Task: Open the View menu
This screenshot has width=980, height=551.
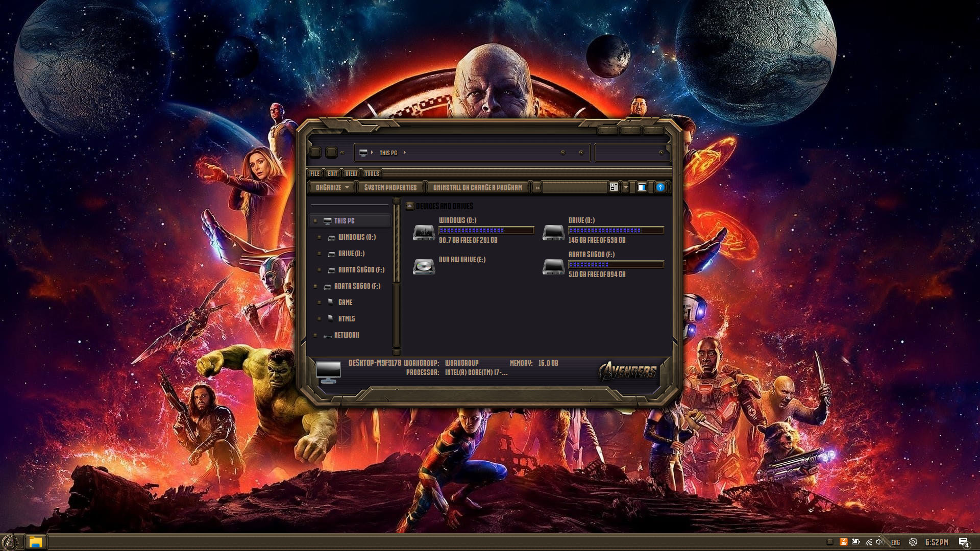Action: (x=351, y=173)
